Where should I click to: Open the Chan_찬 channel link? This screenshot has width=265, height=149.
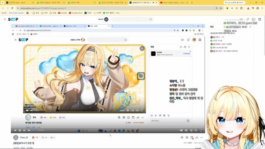tap(24, 137)
